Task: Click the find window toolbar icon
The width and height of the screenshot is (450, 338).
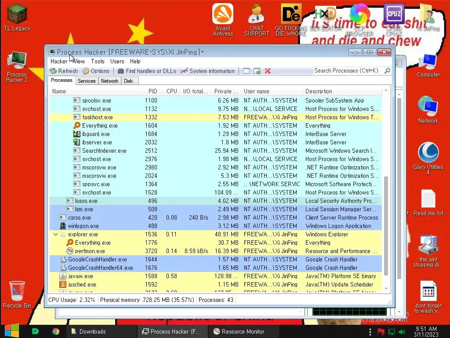Action: pos(246,71)
